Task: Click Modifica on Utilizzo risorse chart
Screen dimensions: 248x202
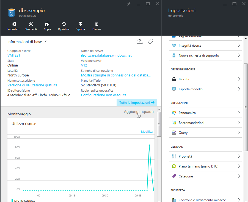Action: (147, 132)
